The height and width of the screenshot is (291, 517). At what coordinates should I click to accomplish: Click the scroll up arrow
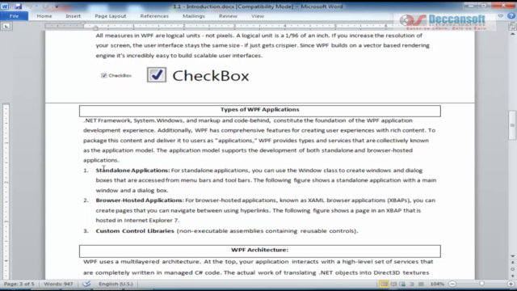tap(512, 34)
